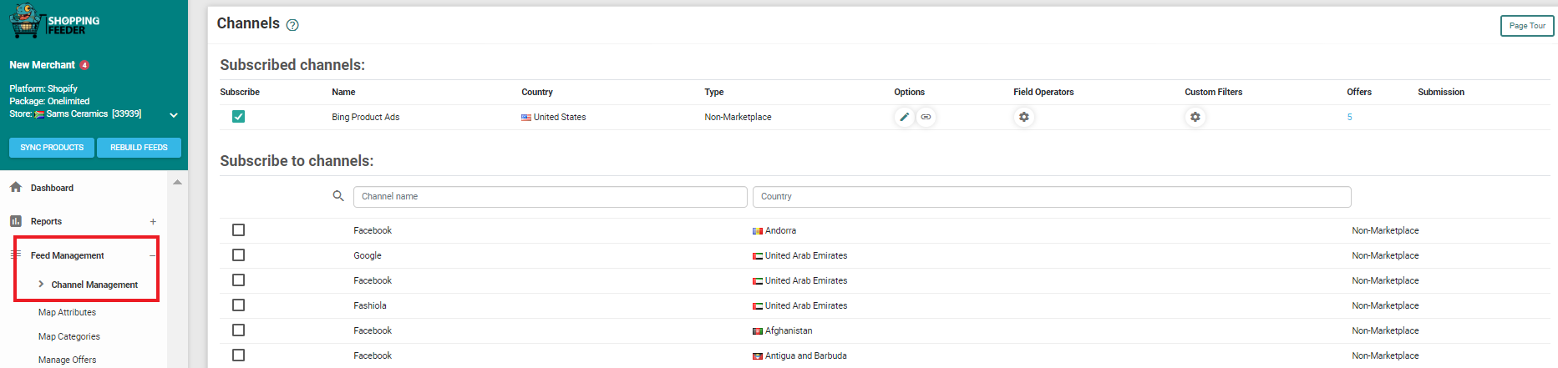Go to Channel Management
This screenshot has width=1558, height=368.
point(94,285)
